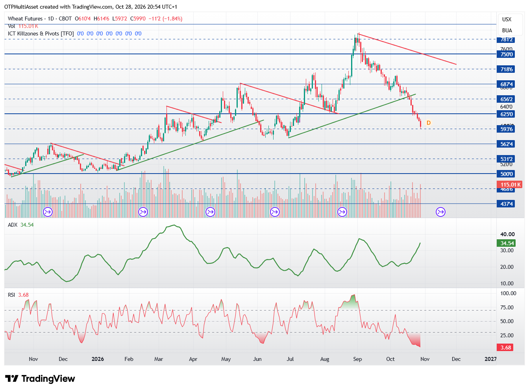529x392 pixels.
Task: Open the future contract-switch marker right of the last candle
Action: [x=440, y=212]
